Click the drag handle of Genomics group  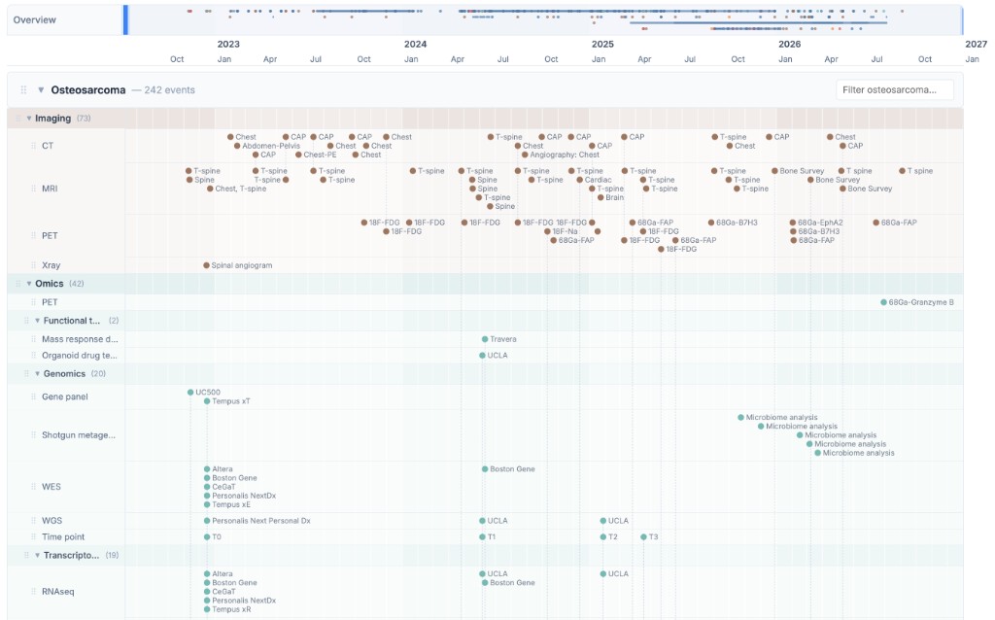pos(26,374)
